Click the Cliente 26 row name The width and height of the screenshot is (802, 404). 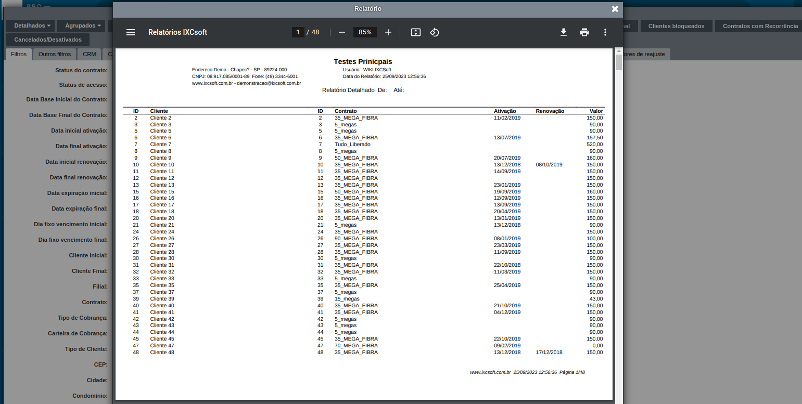pyautogui.click(x=162, y=239)
